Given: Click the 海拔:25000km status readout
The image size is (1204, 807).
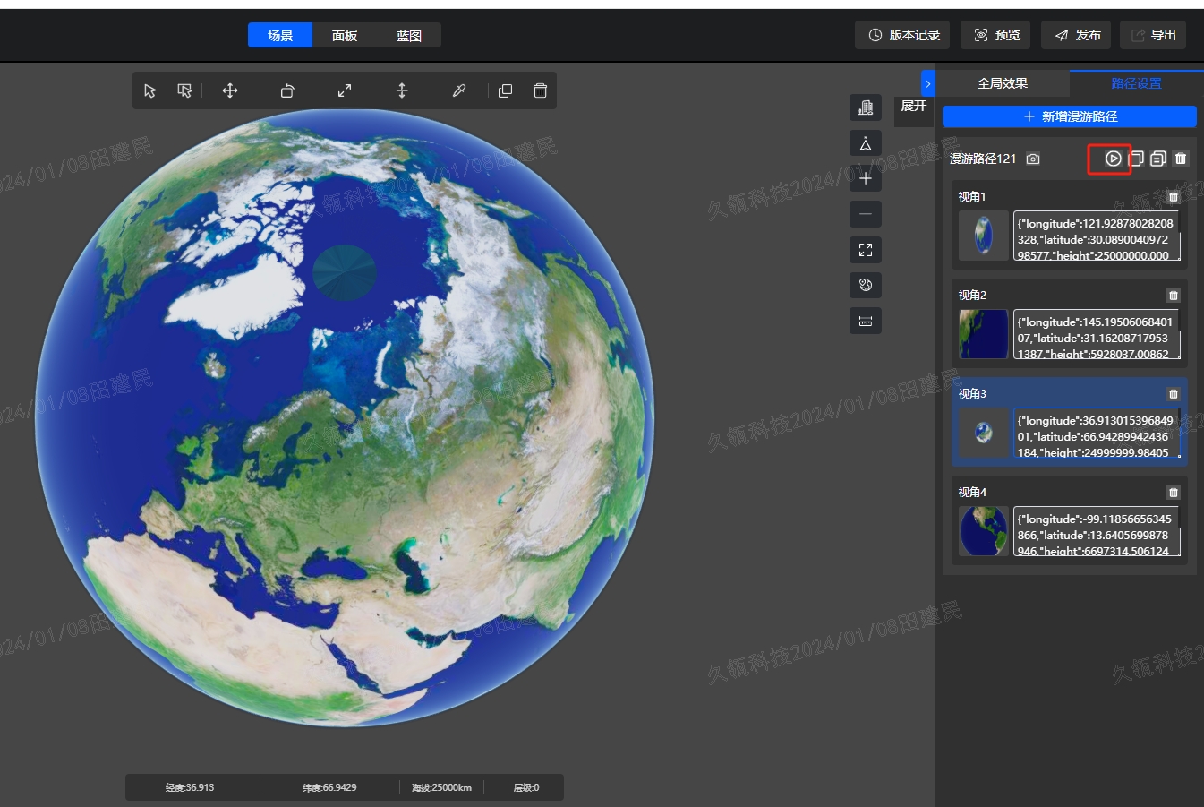Looking at the screenshot, I should coord(441,787).
